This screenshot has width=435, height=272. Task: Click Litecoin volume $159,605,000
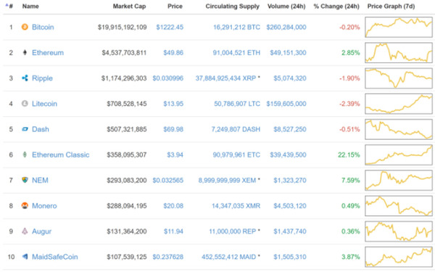[x=286, y=104]
